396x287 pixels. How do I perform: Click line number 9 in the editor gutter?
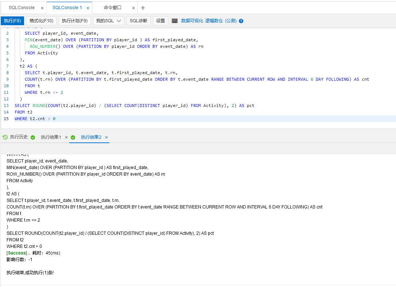coord(8,79)
